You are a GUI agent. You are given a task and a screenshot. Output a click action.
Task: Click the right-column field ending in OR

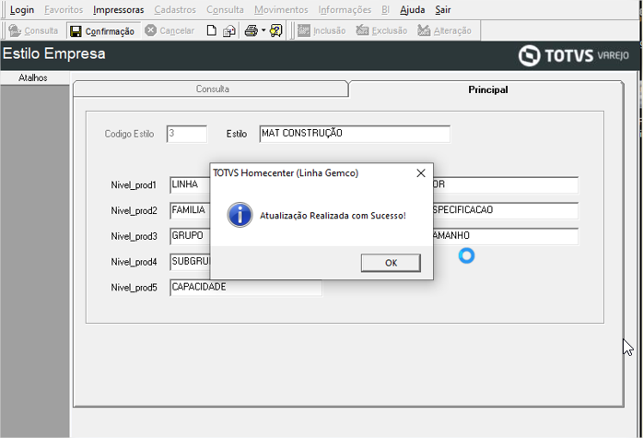pos(506,185)
